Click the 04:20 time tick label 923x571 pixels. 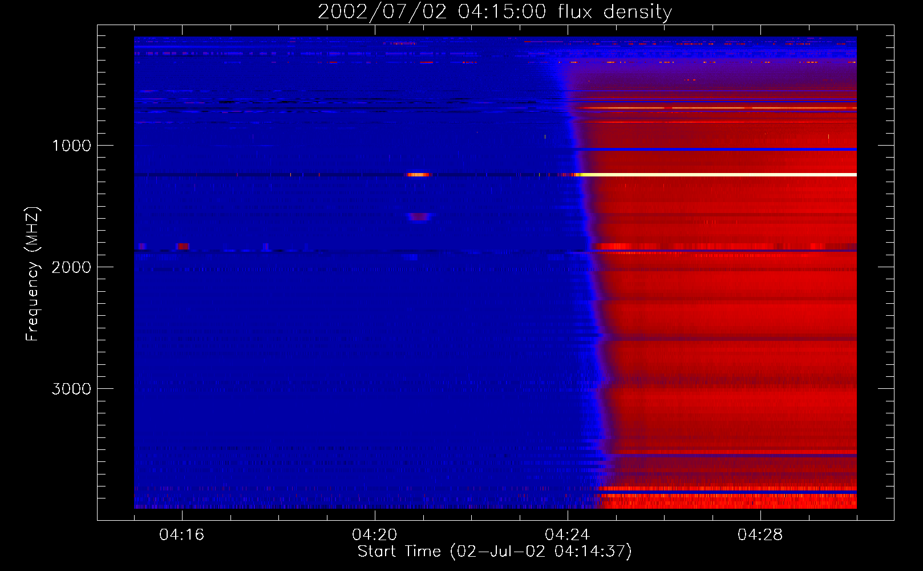click(374, 535)
